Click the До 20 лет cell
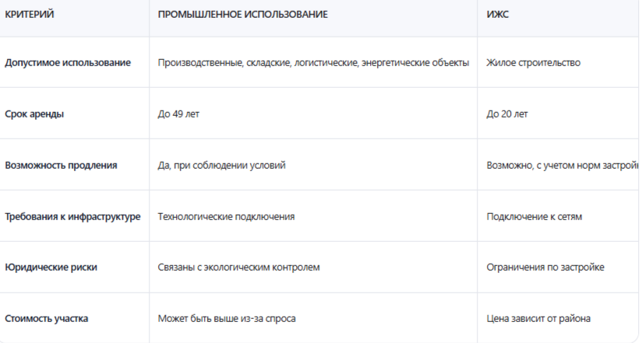This screenshot has width=642, height=343. 507,114
